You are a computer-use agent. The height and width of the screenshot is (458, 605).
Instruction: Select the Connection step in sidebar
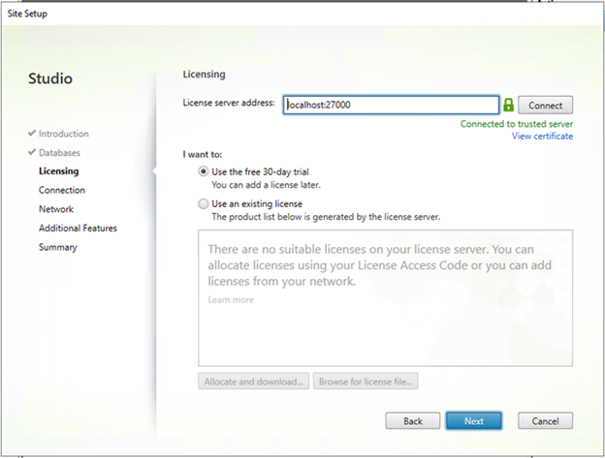click(62, 190)
